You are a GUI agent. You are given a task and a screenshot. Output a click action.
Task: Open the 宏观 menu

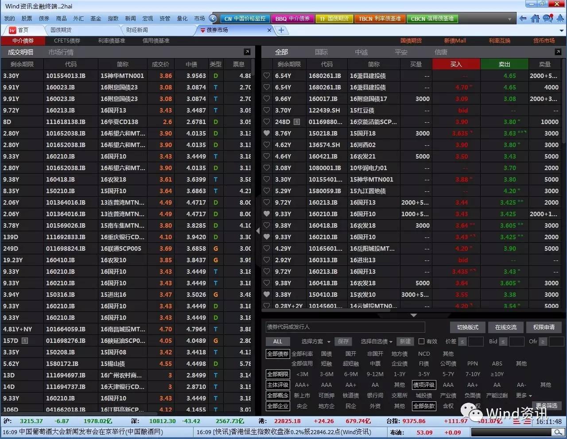click(x=148, y=19)
